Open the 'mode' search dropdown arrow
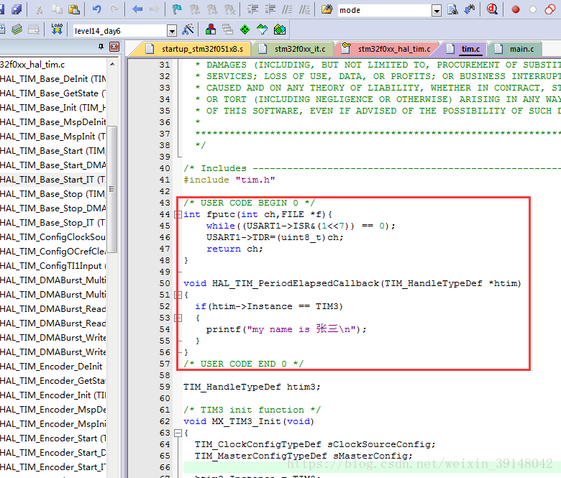Screen dimensions: 561x478 [437, 11]
